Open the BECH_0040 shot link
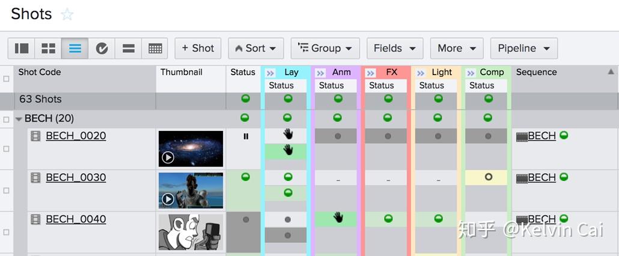The height and width of the screenshot is (256, 619). click(x=76, y=219)
